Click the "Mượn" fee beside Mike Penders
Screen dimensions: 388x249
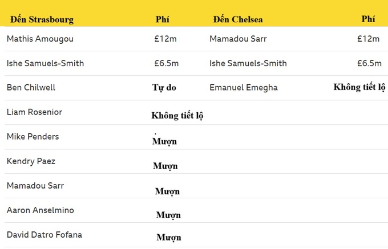coord(164,141)
